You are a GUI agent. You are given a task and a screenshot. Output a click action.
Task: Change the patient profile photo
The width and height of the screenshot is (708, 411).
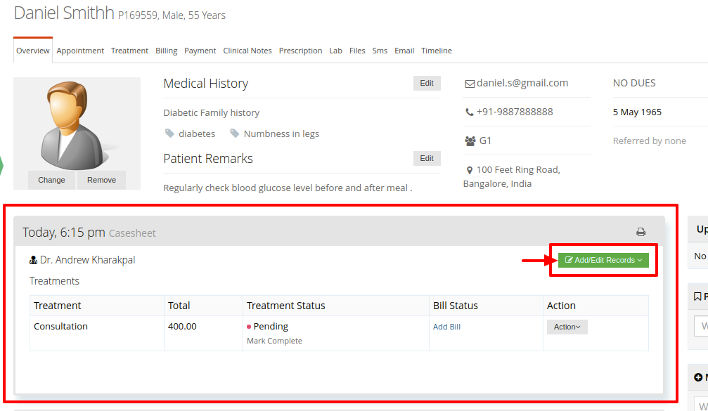tap(51, 180)
